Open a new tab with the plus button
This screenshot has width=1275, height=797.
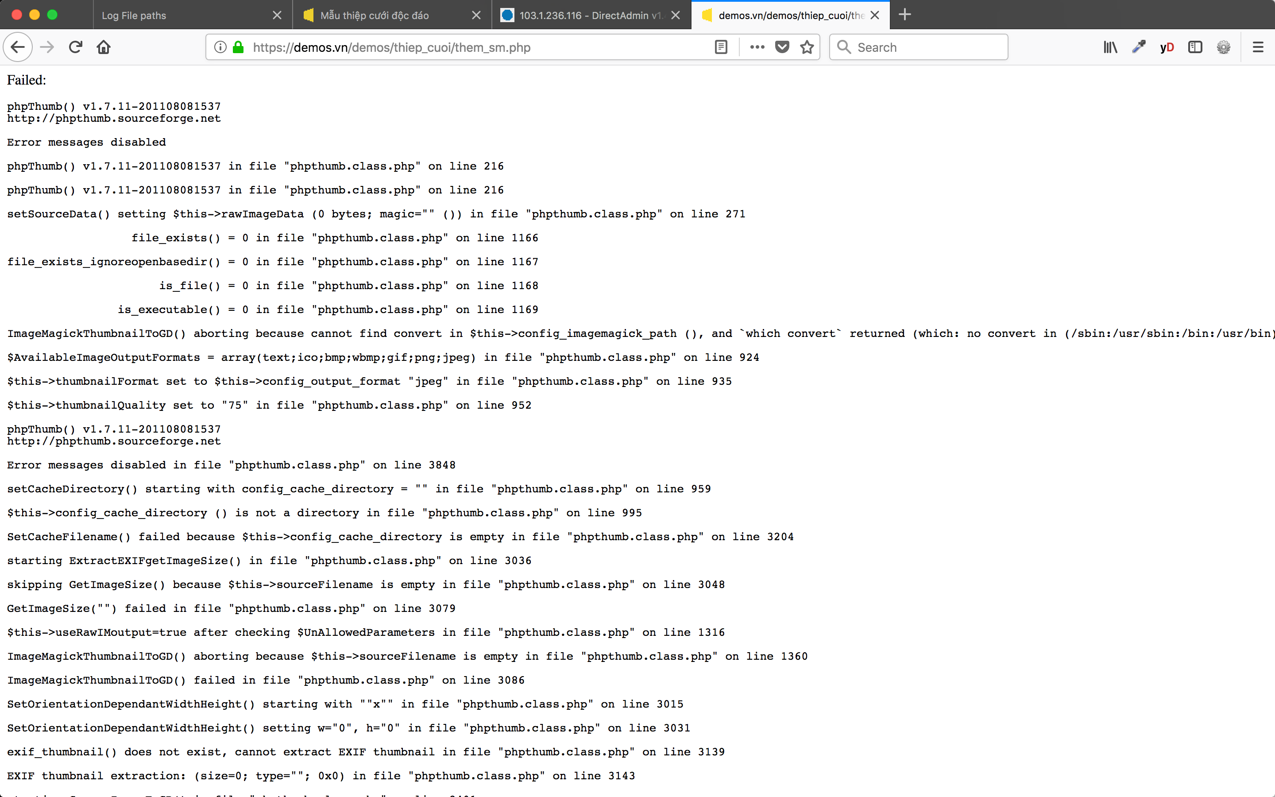(x=904, y=15)
